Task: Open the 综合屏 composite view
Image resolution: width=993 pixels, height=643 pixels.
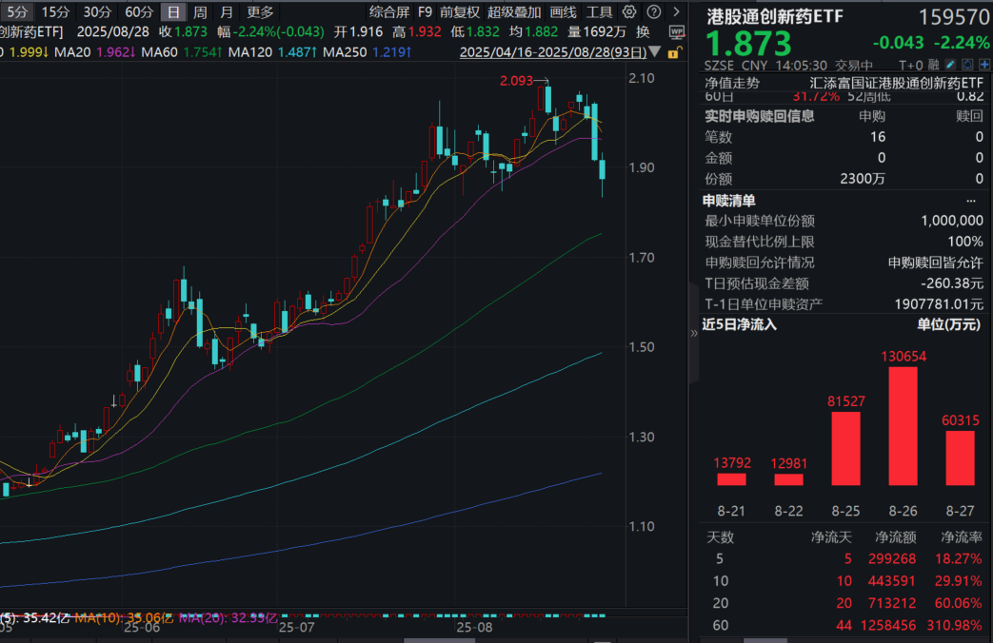Action: (389, 12)
